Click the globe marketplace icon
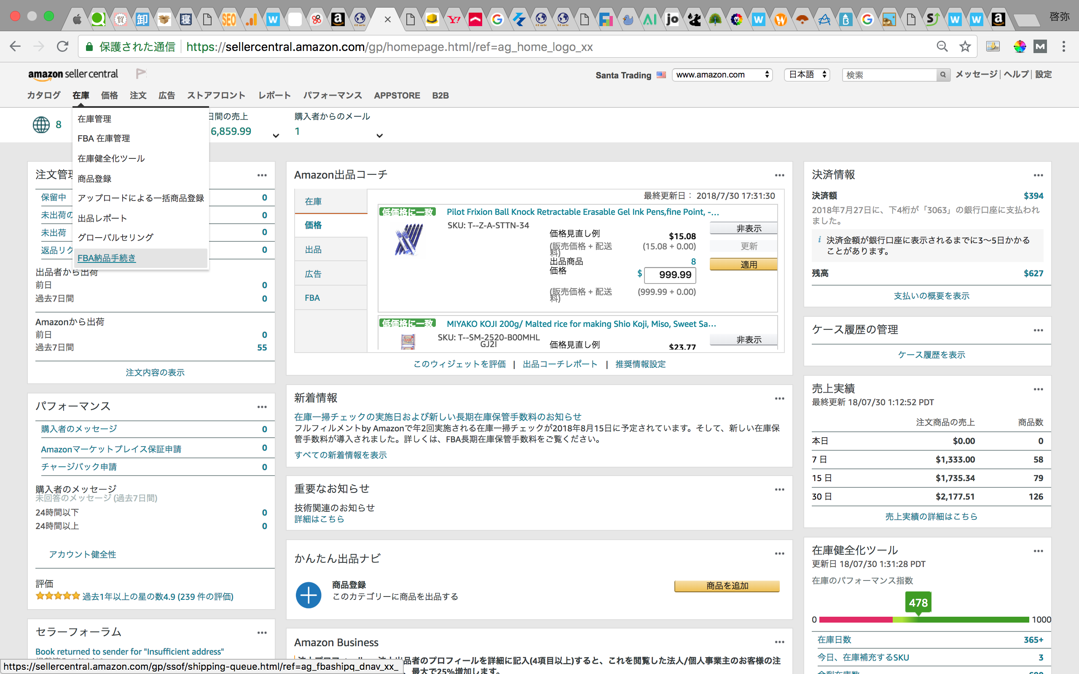1079x674 pixels. [x=41, y=125]
